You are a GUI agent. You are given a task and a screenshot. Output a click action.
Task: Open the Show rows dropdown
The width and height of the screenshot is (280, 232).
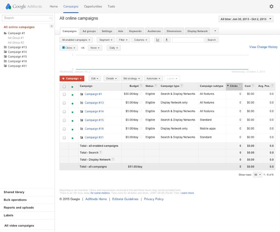(257, 175)
